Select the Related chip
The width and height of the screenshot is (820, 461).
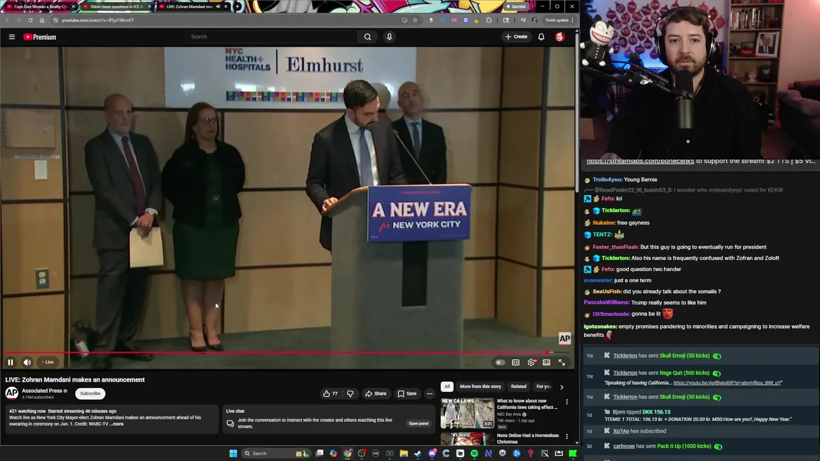click(518, 387)
